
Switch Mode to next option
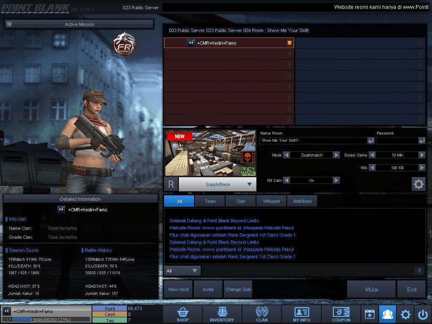coord(336,155)
